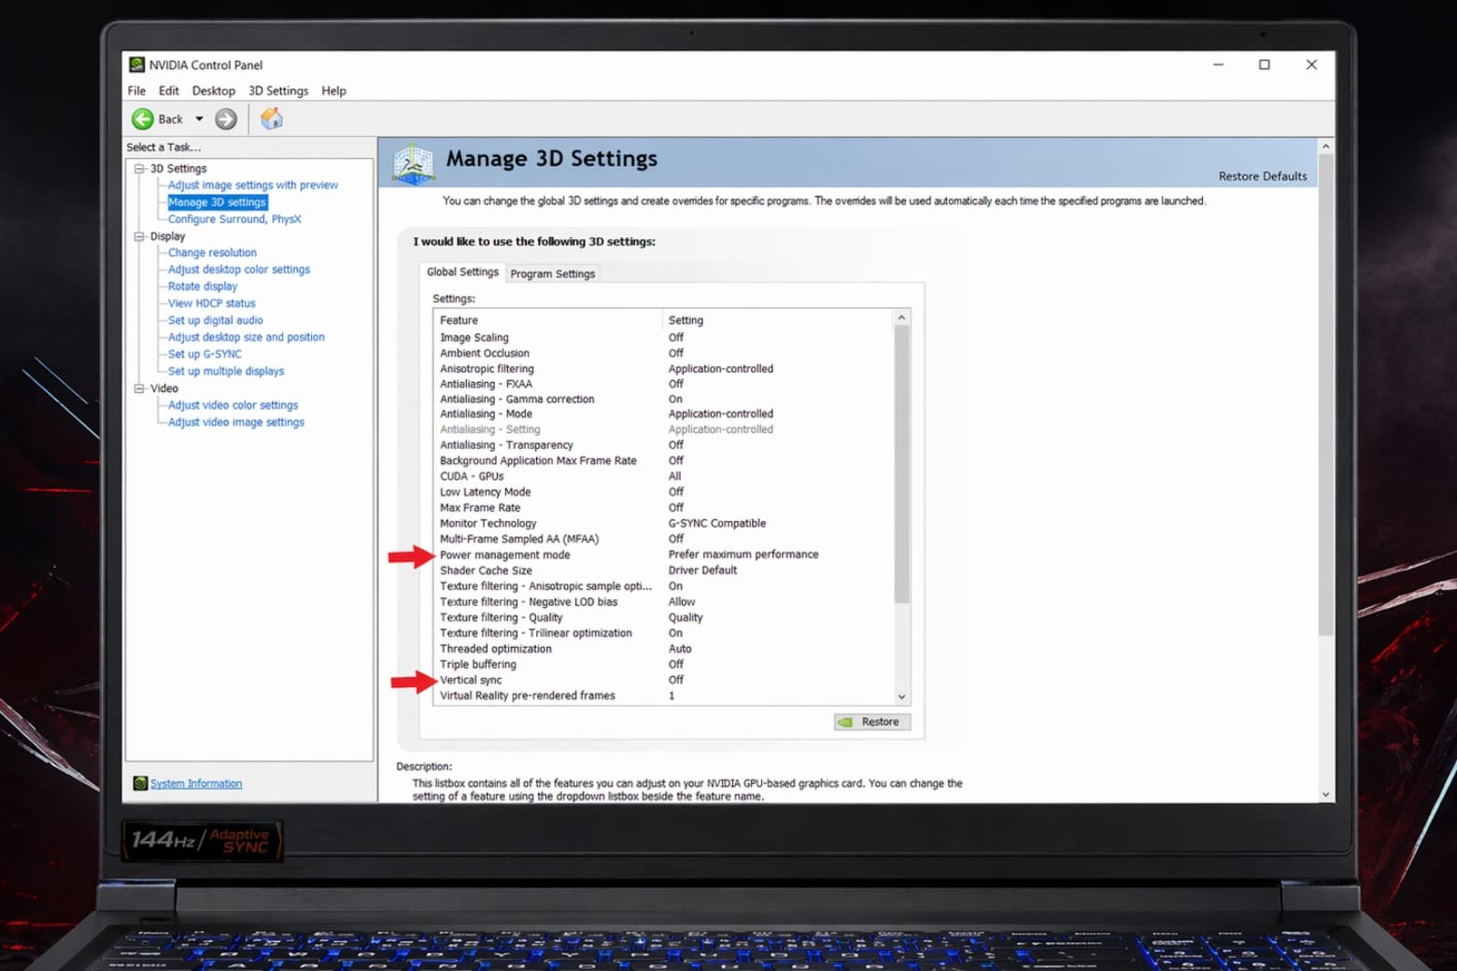Image resolution: width=1457 pixels, height=971 pixels.
Task: Open Adjust desktop size and position
Action: point(247,337)
